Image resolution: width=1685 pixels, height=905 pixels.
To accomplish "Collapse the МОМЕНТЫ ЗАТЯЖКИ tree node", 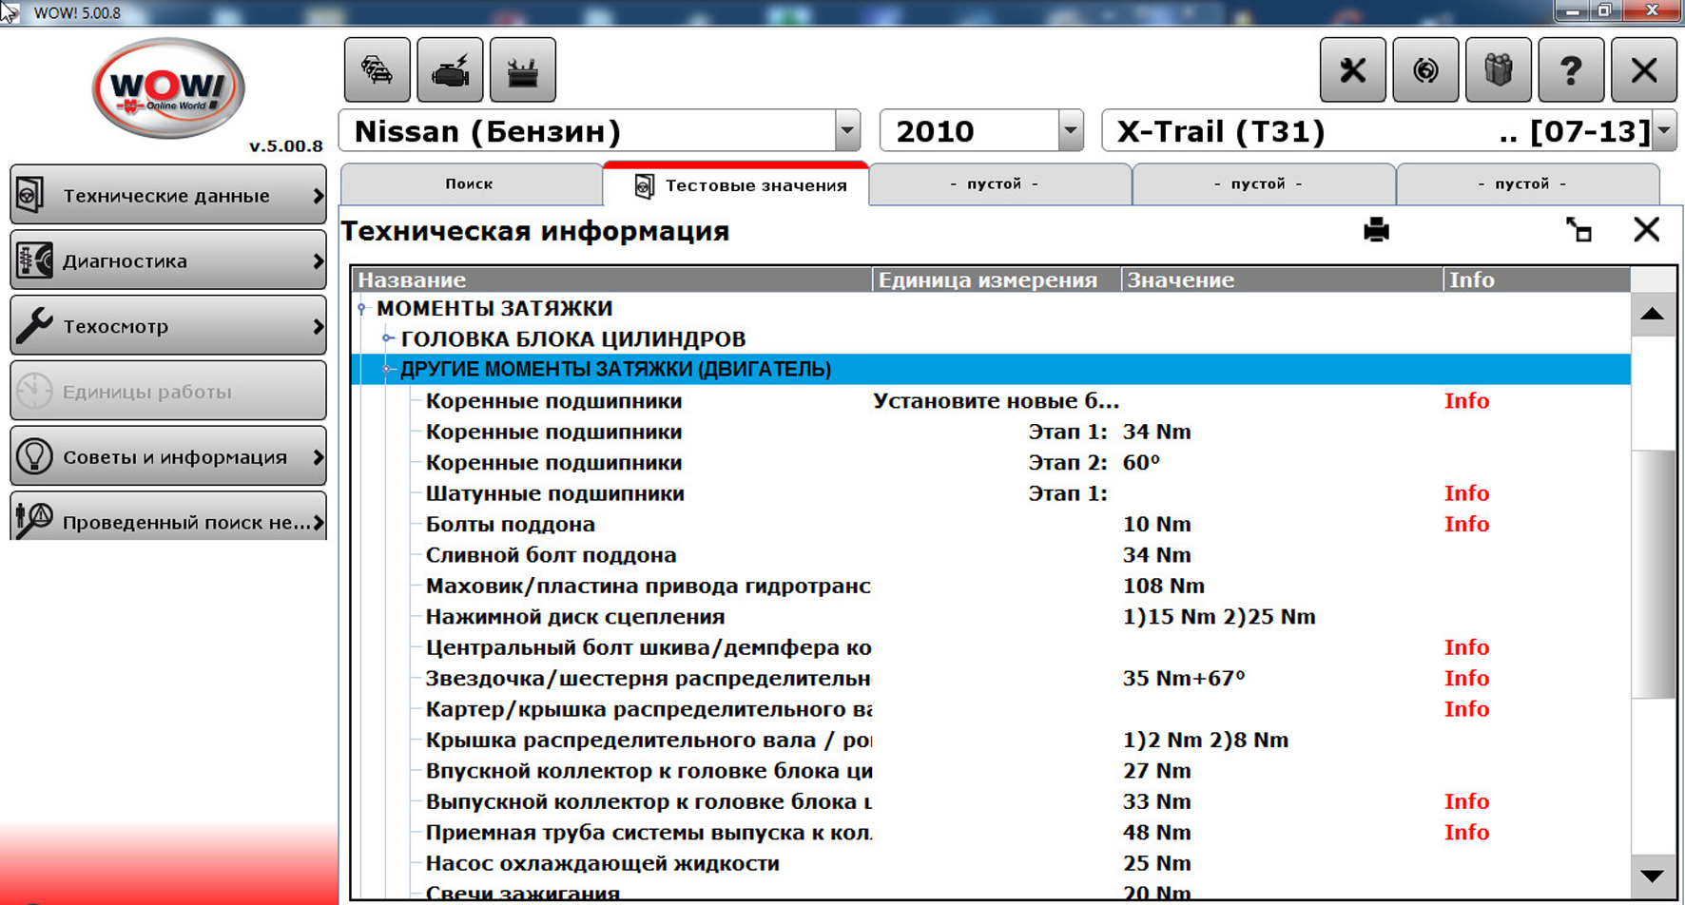I will pyautogui.click(x=362, y=308).
